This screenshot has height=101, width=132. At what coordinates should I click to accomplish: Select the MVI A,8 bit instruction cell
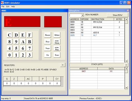coord(102,22)
